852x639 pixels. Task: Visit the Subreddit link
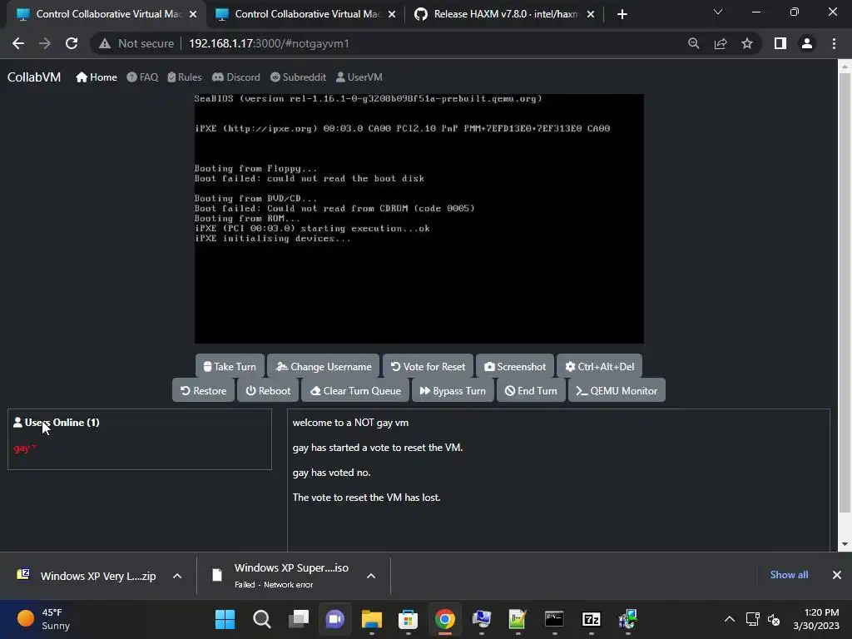[298, 77]
